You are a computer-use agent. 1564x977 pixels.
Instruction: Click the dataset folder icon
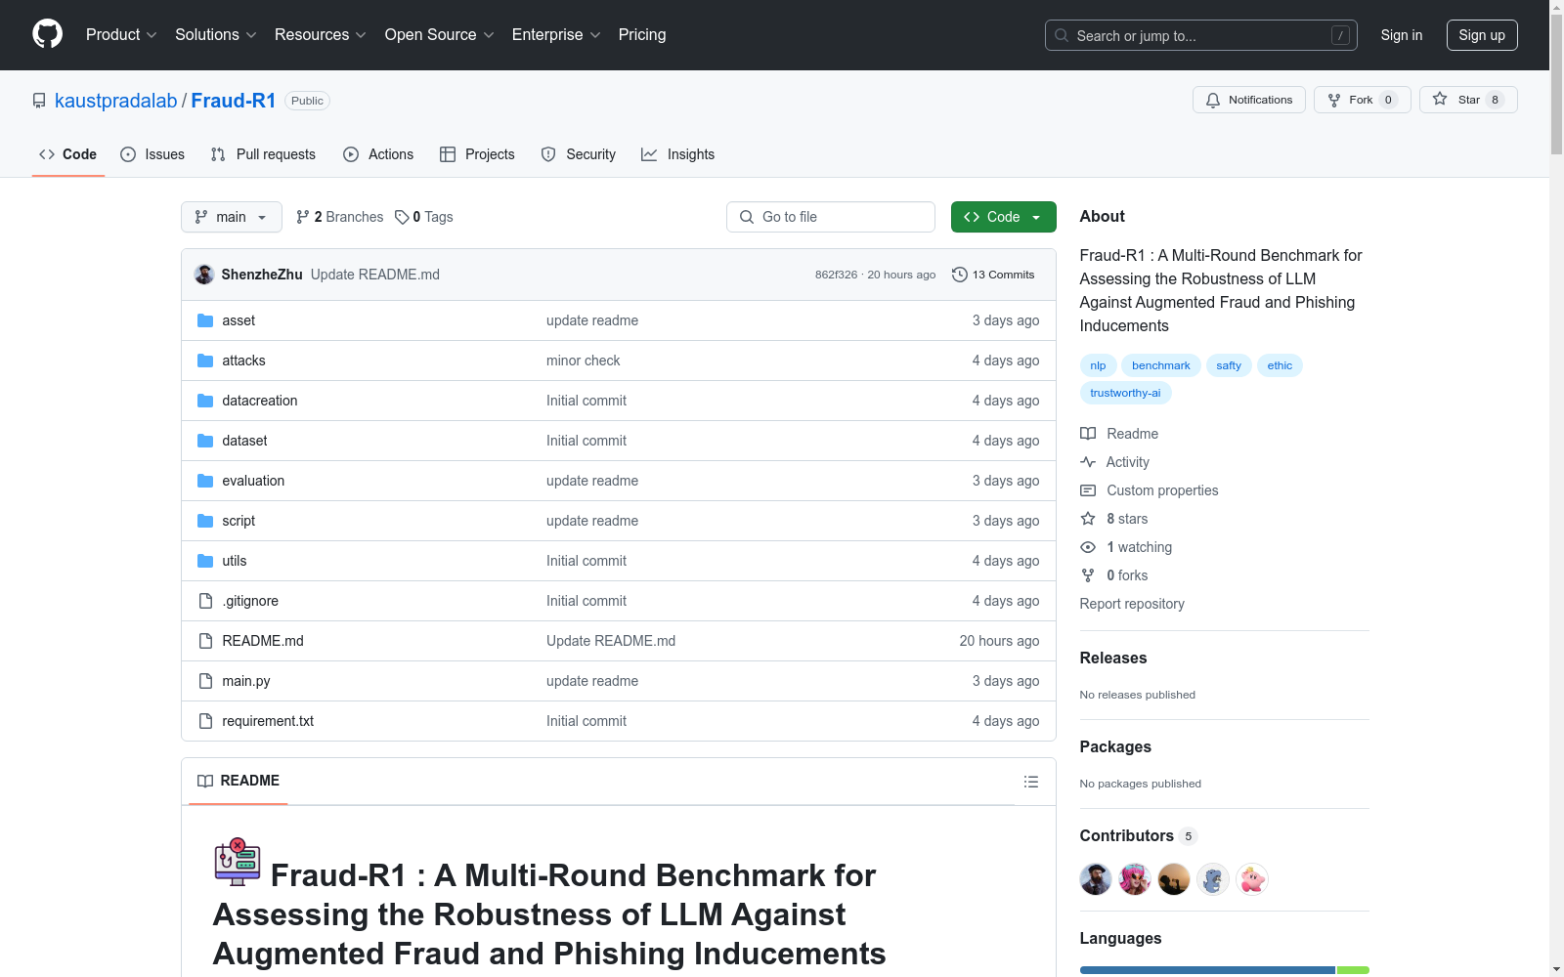click(x=205, y=441)
